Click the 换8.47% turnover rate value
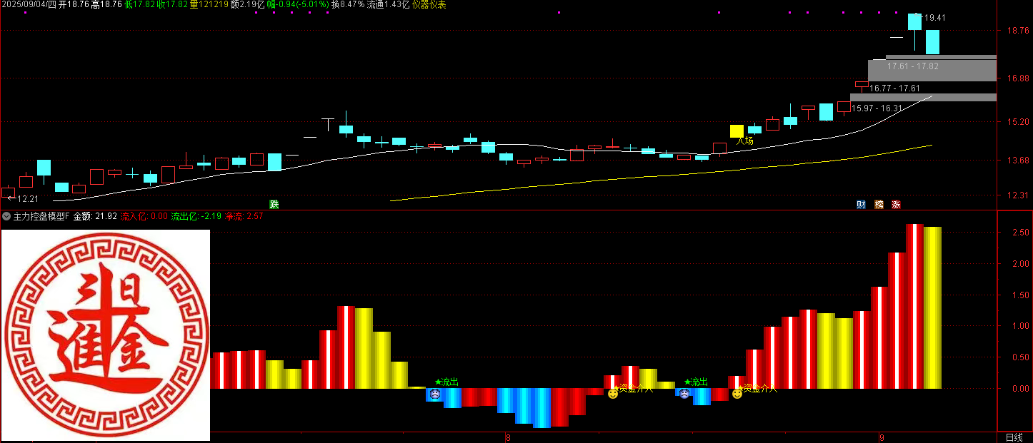 348,4
